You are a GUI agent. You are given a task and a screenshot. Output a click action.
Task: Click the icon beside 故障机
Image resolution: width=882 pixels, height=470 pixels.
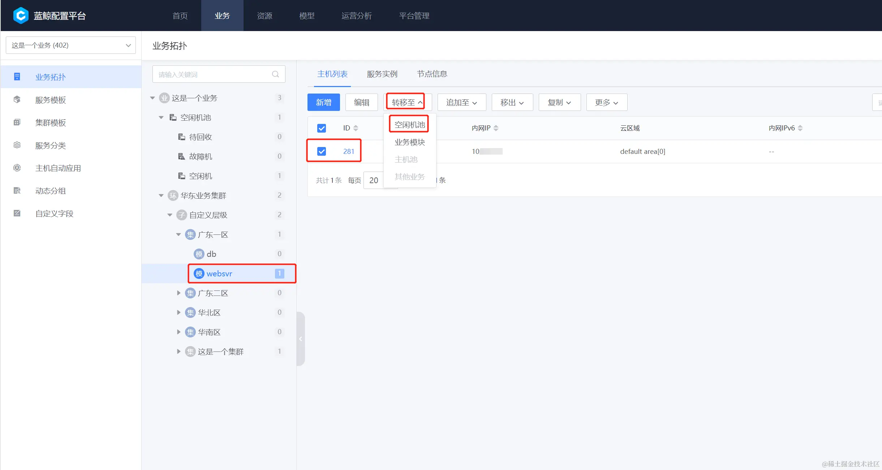tap(182, 156)
